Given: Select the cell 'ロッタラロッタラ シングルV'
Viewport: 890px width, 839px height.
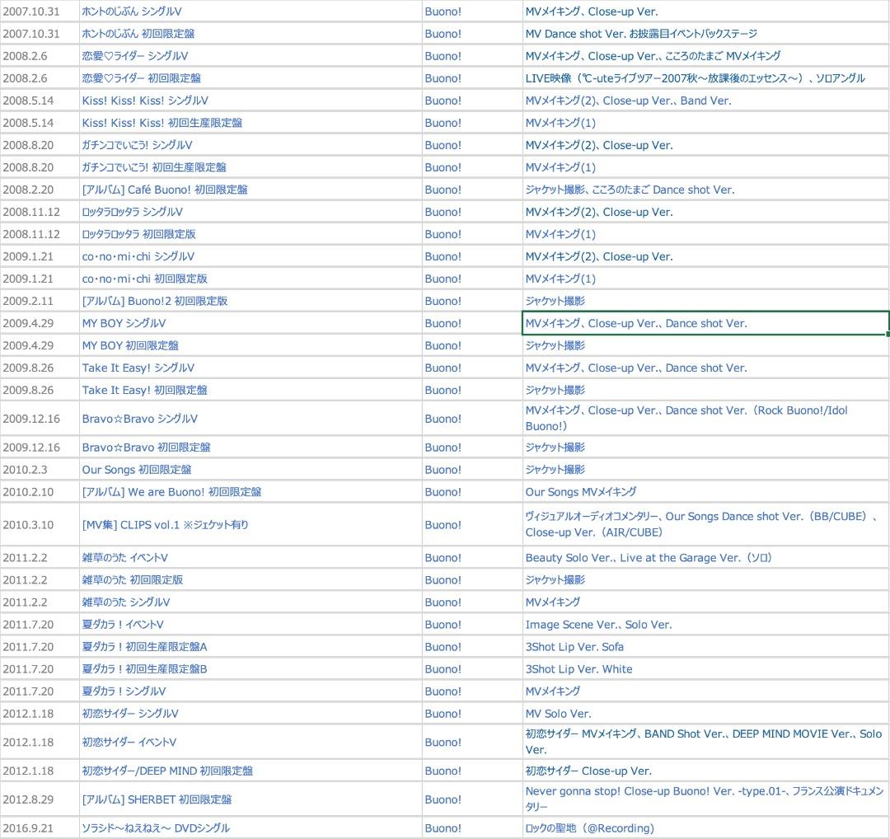Looking at the screenshot, I should 251,212.
